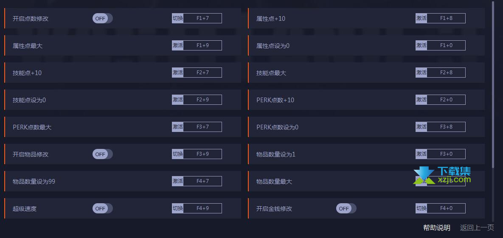Image resolution: width=503 pixels, height=238 pixels.
Task: Turn on the 超级速度 toggle
Action: [102, 208]
